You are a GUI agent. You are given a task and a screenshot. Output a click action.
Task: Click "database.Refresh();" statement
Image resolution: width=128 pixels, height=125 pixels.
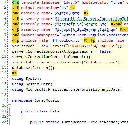coord(33,68)
